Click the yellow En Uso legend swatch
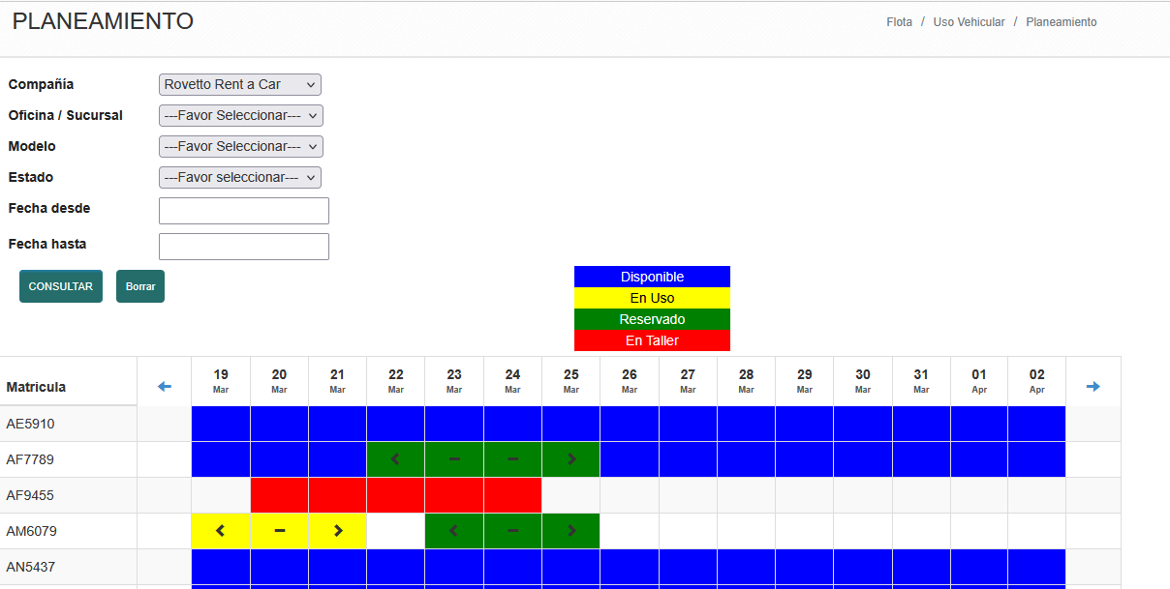 pyautogui.click(x=652, y=298)
